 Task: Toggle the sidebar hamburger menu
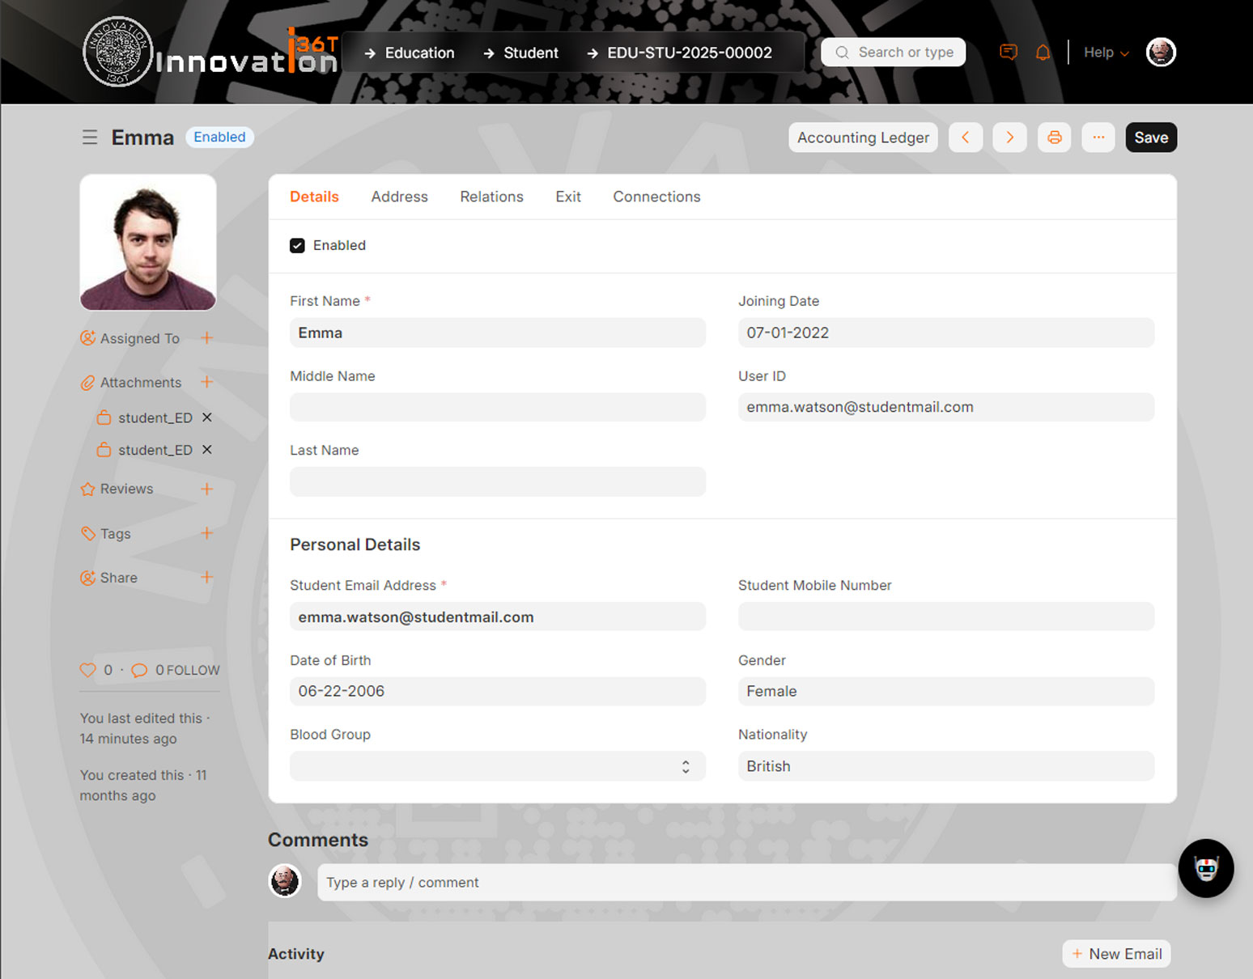[90, 138]
